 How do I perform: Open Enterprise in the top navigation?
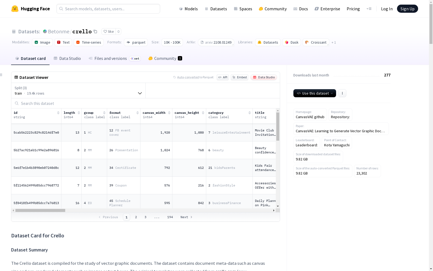327,9
